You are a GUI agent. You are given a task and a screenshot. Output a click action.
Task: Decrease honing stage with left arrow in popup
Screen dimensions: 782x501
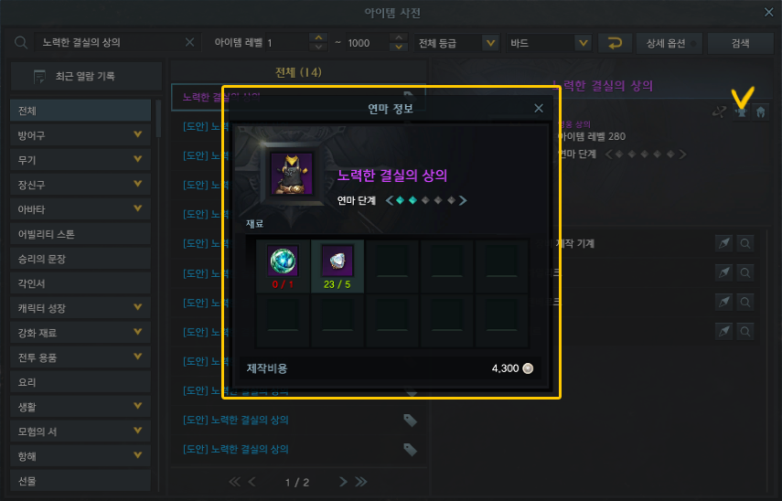point(390,200)
